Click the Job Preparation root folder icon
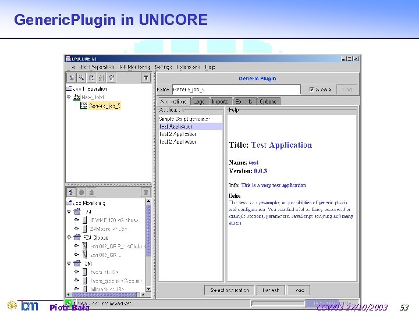The width and height of the screenshot is (419, 314). click(x=69, y=88)
